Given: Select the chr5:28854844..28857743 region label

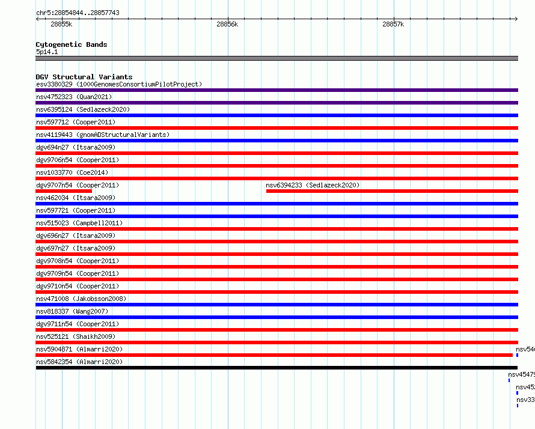Looking at the screenshot, I should tap(78, 13).
